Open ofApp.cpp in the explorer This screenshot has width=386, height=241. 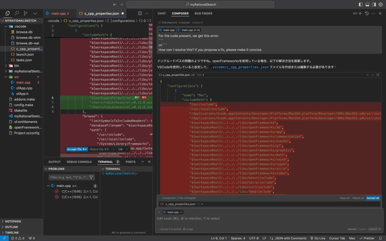point(24,88)
